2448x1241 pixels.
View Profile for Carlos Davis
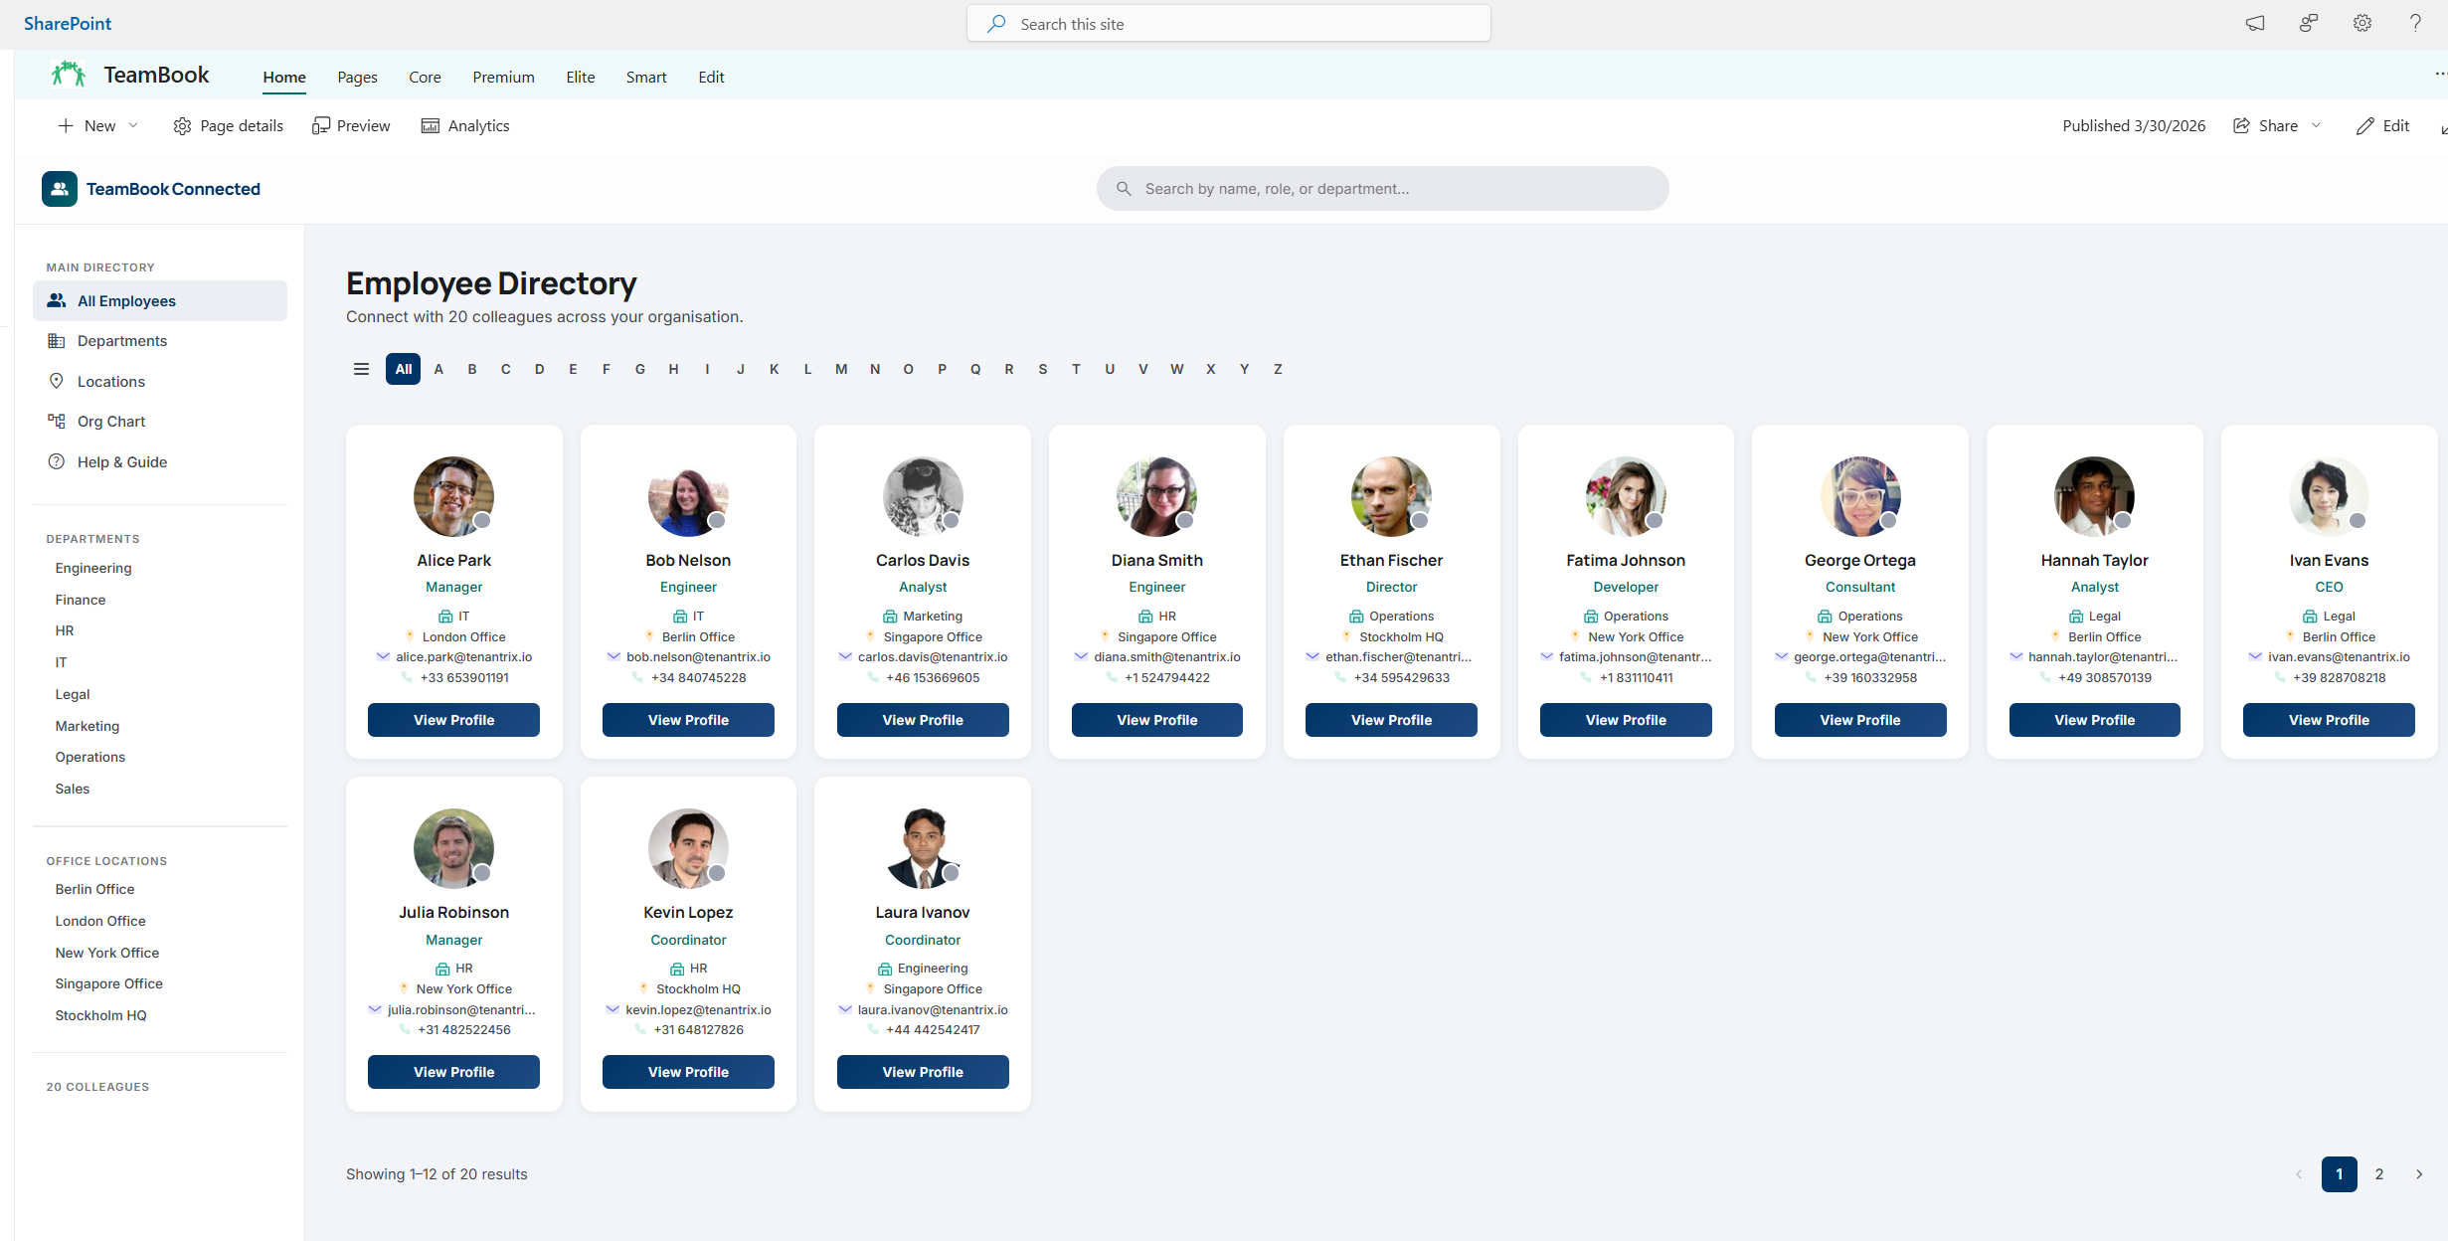[x=922, y=720]
